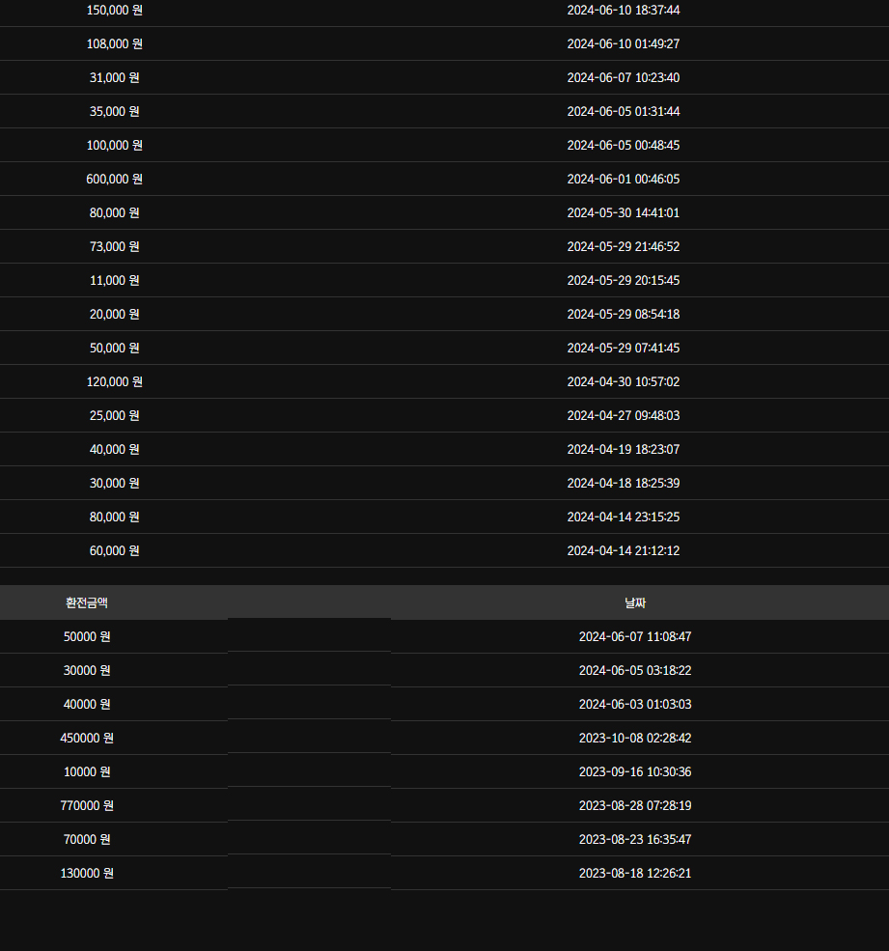
Task: Click the 환전금액 column header
Action: click(x=87, y=602)
